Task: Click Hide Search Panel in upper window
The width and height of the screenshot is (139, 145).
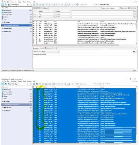Action: click(104, 5)
